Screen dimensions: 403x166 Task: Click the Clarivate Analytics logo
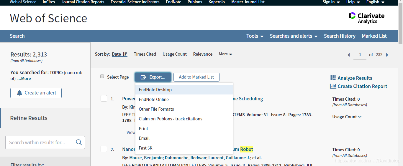[367, 18]
